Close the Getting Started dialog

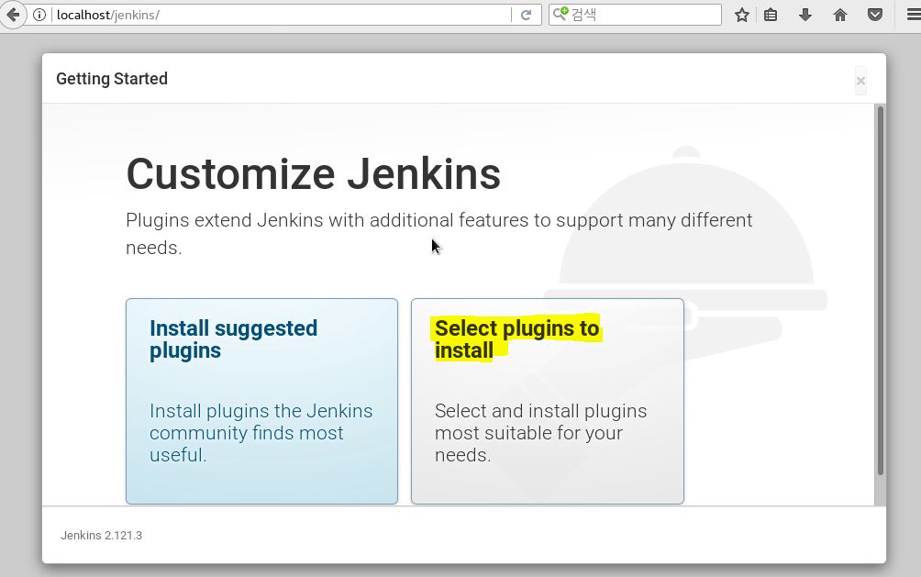click(x=860, y=81)
